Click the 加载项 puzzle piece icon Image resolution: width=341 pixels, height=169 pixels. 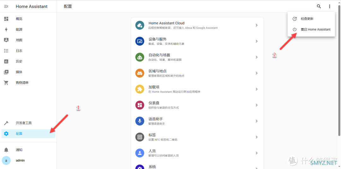140,89
